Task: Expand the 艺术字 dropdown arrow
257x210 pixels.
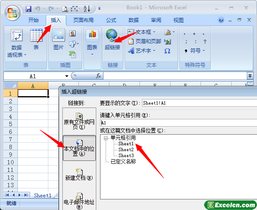Action: [154, 51]
